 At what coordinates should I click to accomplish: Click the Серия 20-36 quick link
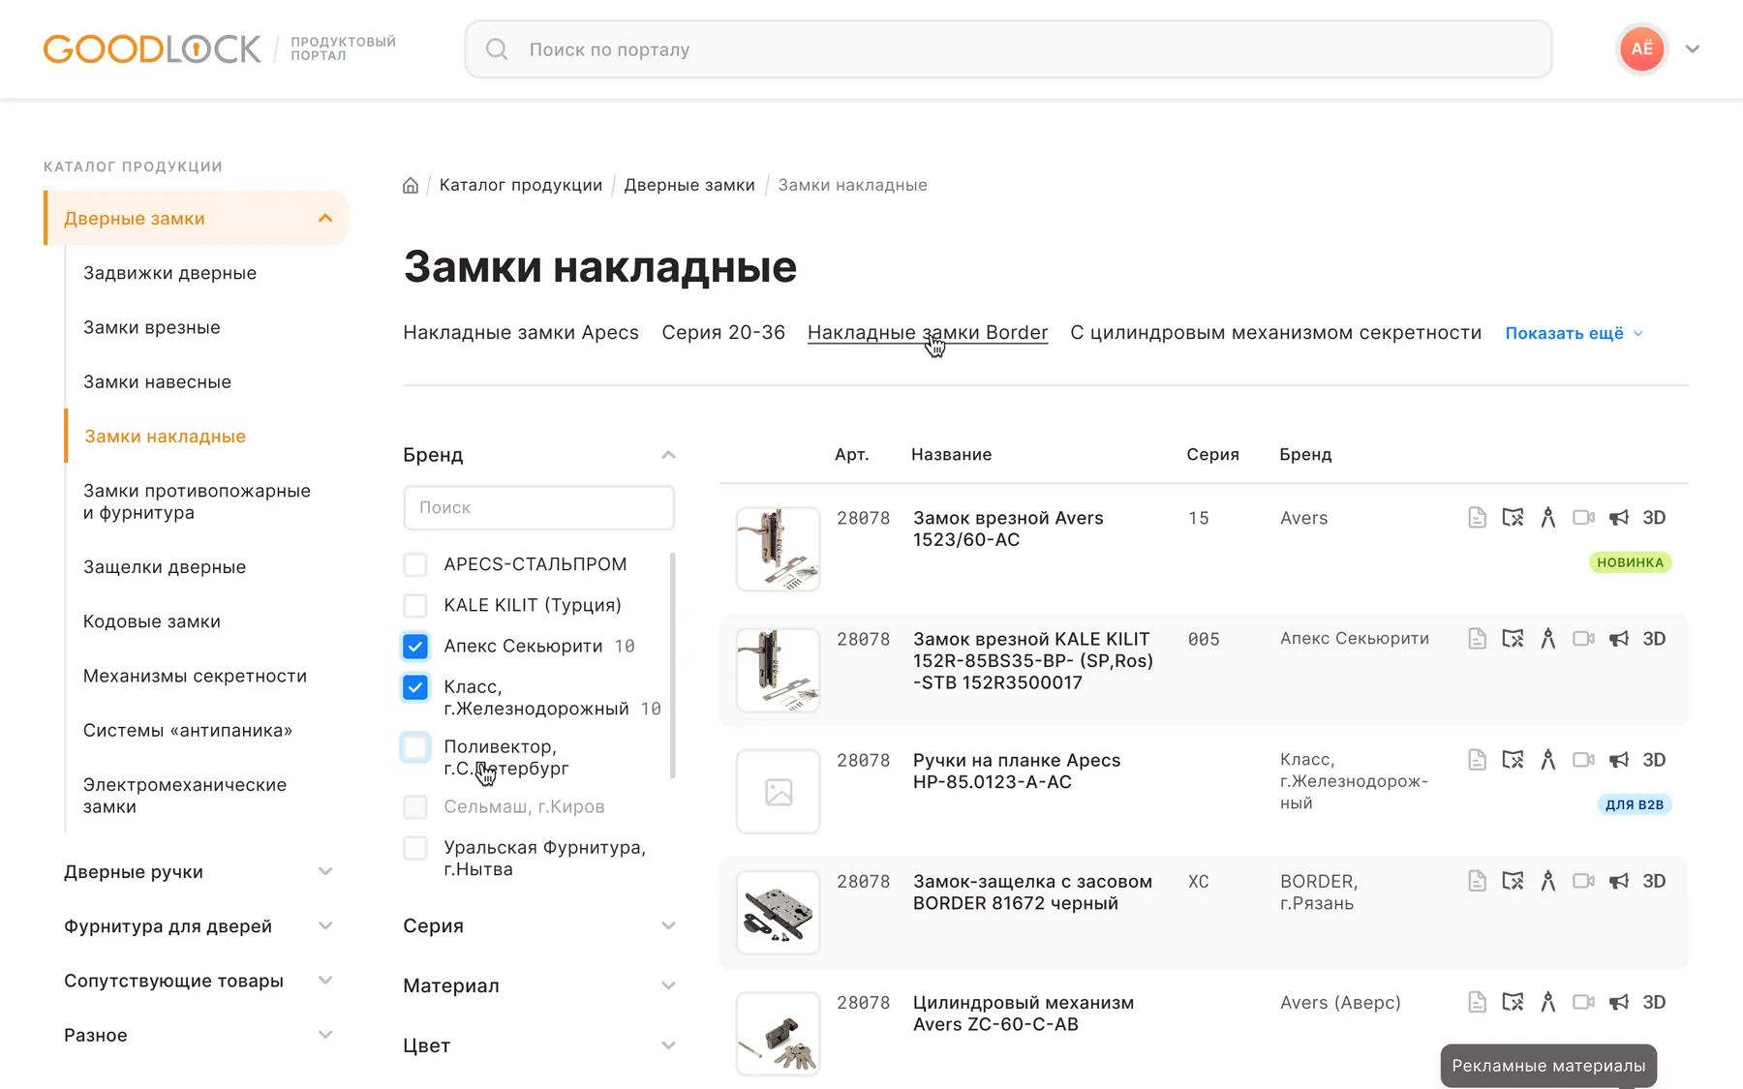723,333
